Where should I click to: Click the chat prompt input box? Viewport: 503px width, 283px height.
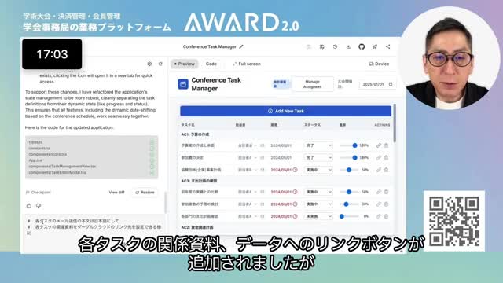tap(95, 227)
